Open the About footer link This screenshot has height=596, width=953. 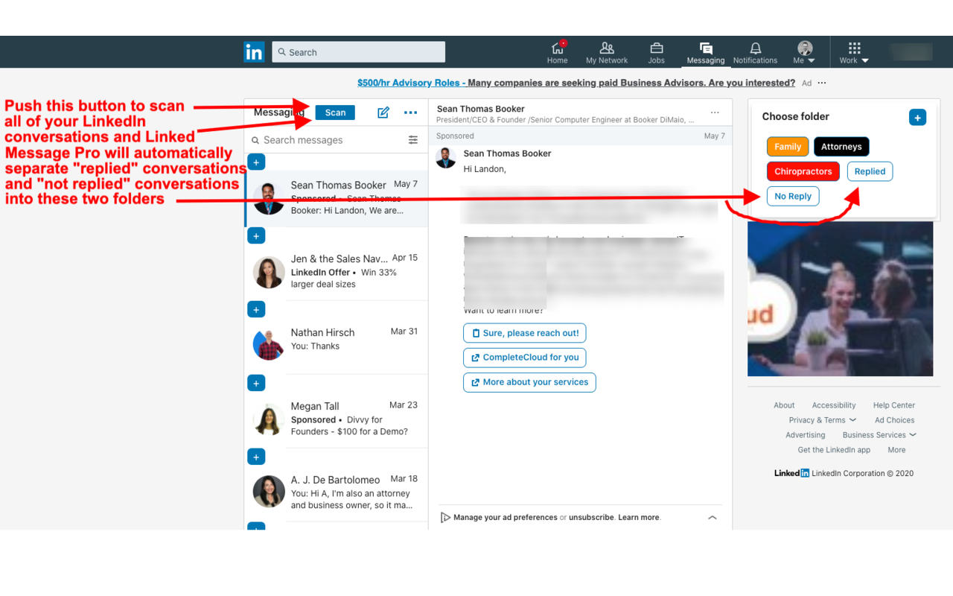784,405
